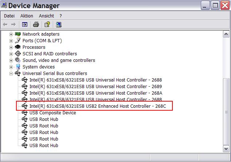The image size is (231, 162).
Task: Click the Processors chip icon
Action: [18, 47]
